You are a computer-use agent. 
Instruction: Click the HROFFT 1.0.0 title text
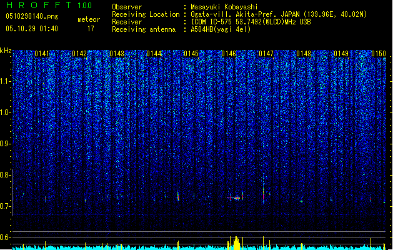click(x=49, y=5)
